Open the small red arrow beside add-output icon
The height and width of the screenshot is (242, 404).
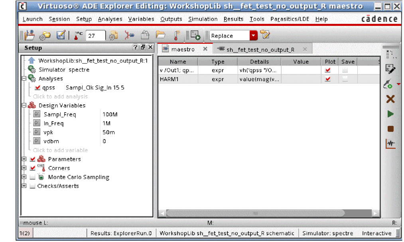[x=398, y=84]
